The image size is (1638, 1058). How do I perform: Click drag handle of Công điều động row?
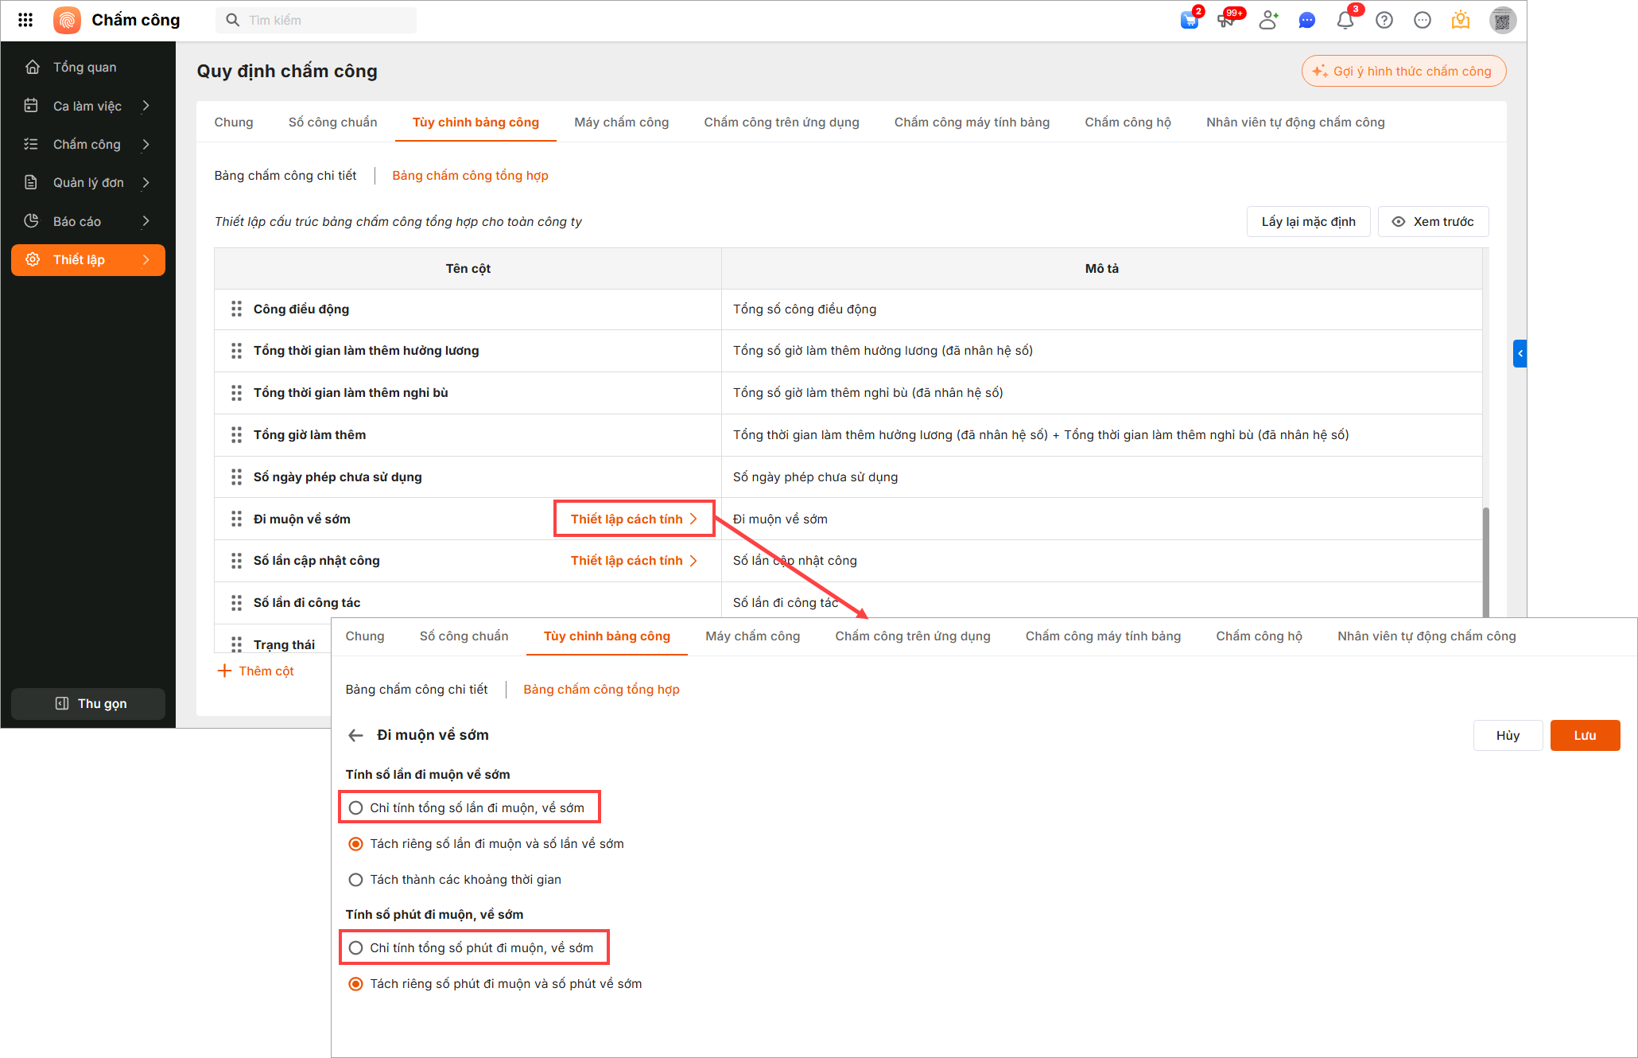(236, 309)
